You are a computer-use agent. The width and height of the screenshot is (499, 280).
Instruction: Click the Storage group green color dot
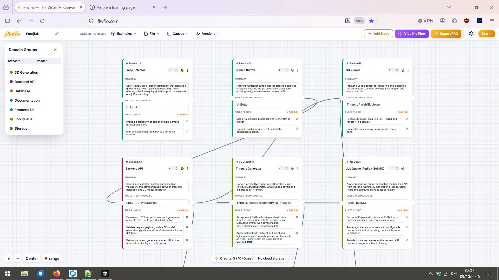[x=11, y=128]
